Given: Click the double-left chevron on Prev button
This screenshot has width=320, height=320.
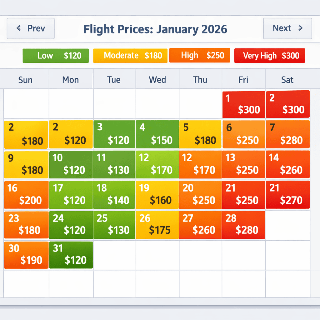Looking at the screenshot, I should click(x=19, y=28).
